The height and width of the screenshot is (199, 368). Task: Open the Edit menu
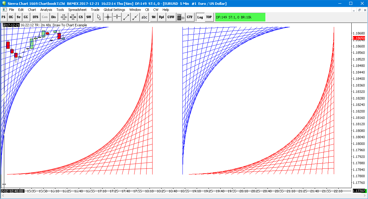point(21,10)
